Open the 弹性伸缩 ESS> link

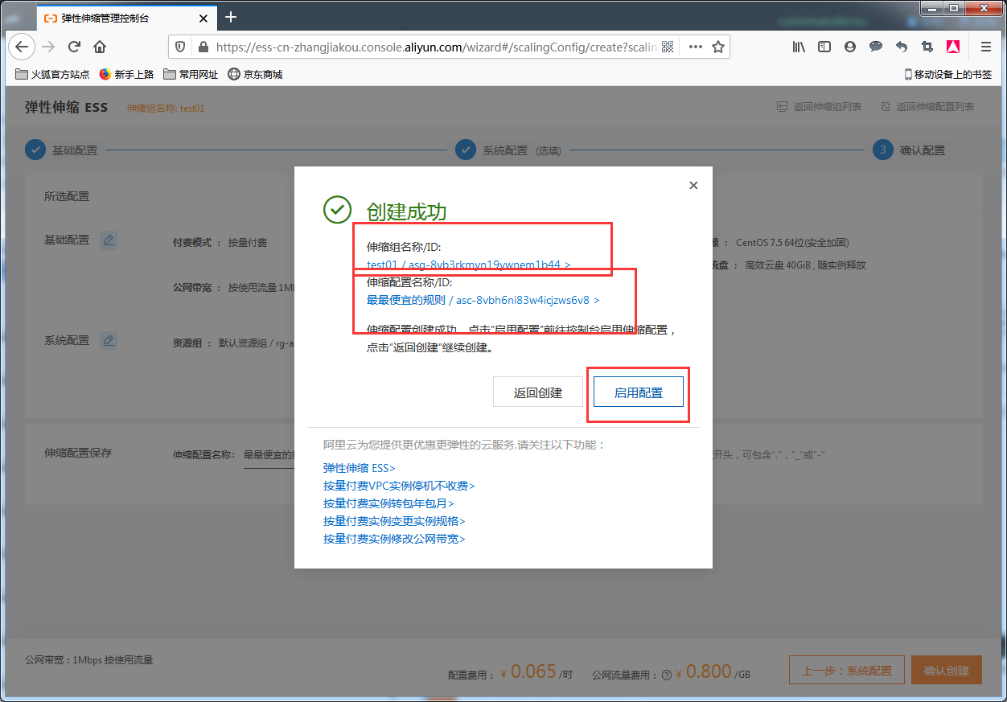tap(359, 468)
